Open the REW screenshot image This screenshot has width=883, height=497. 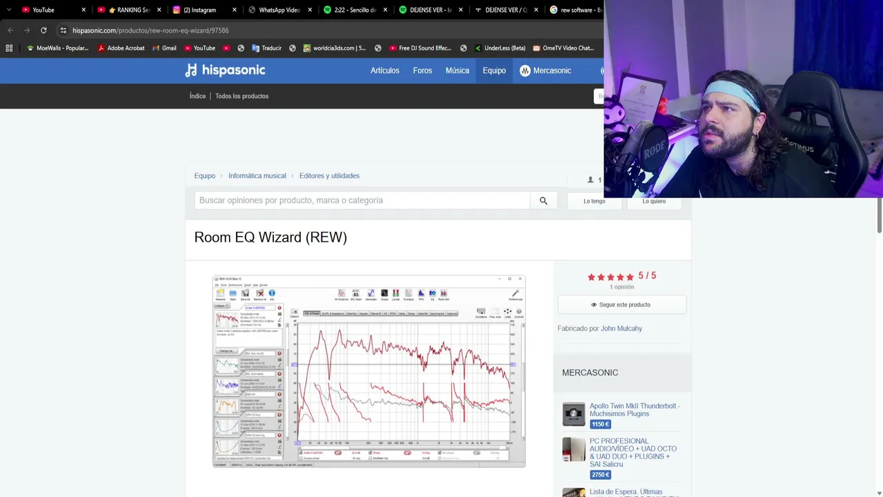click(x=369, y=371)
